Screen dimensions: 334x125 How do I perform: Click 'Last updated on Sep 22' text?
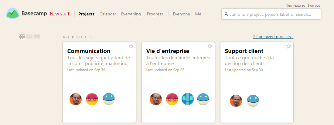(x=165, y=70)
